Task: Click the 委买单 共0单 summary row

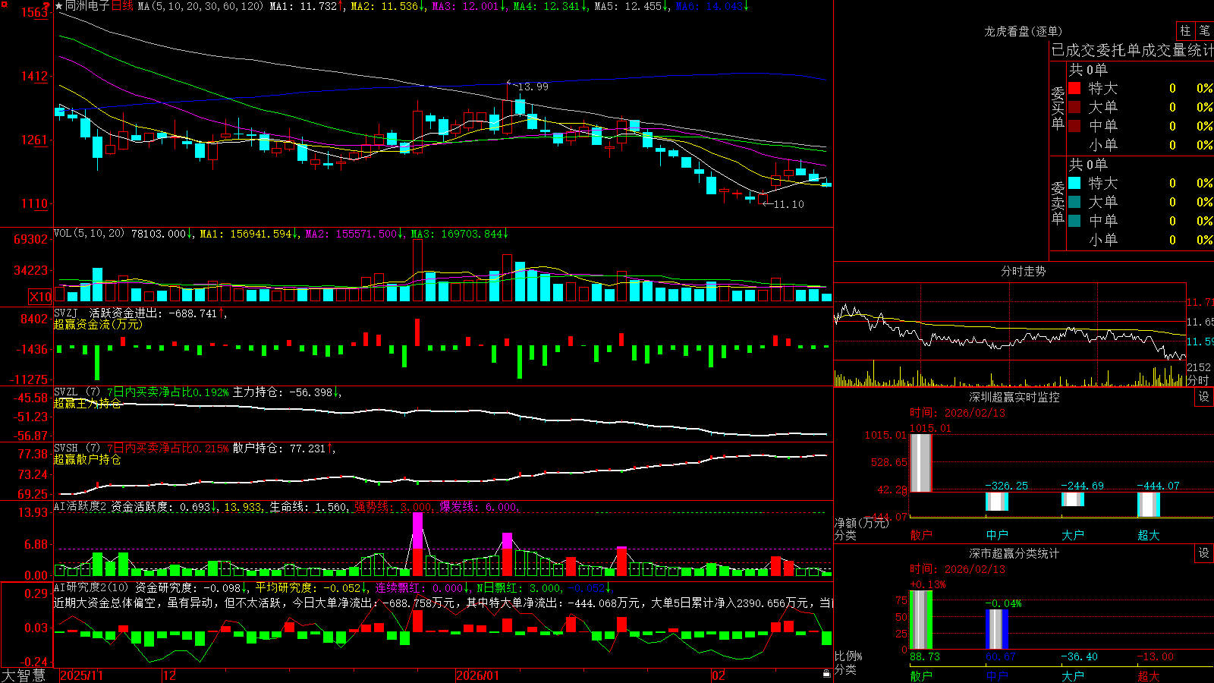Action: pos(1088,70)
